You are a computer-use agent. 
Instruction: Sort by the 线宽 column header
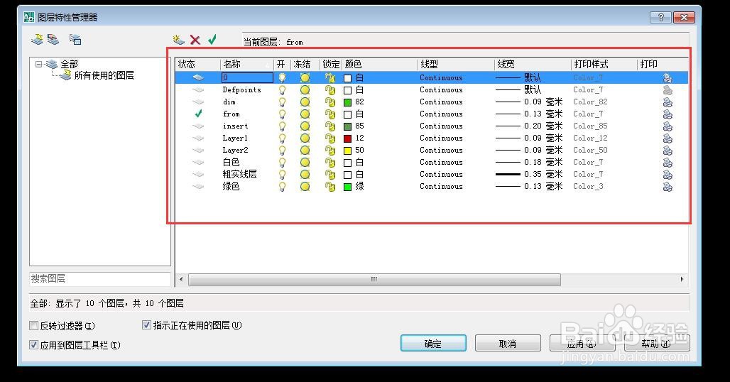(x=532, y=64)
